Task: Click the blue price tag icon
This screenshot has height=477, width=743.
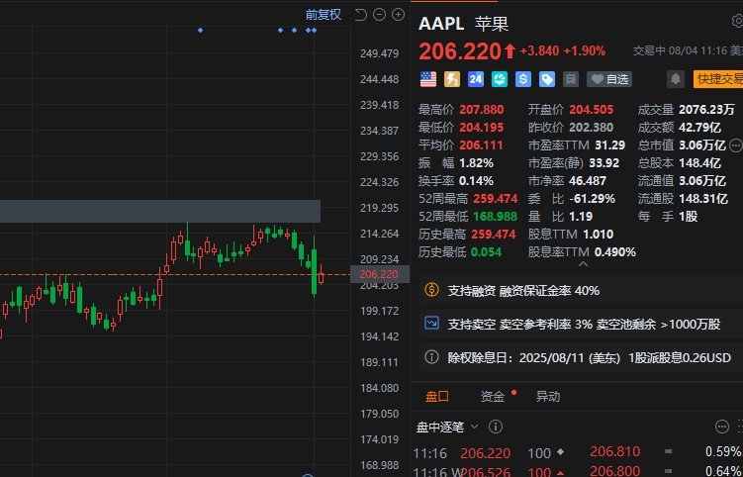Action: coord(546,79)
